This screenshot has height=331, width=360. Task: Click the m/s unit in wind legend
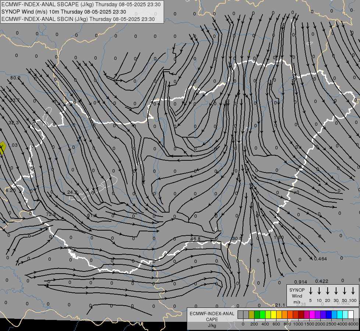tap(297, 302)
